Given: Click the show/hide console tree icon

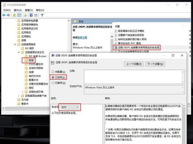Looking at the screenshot, I should [x=19, y=15].
